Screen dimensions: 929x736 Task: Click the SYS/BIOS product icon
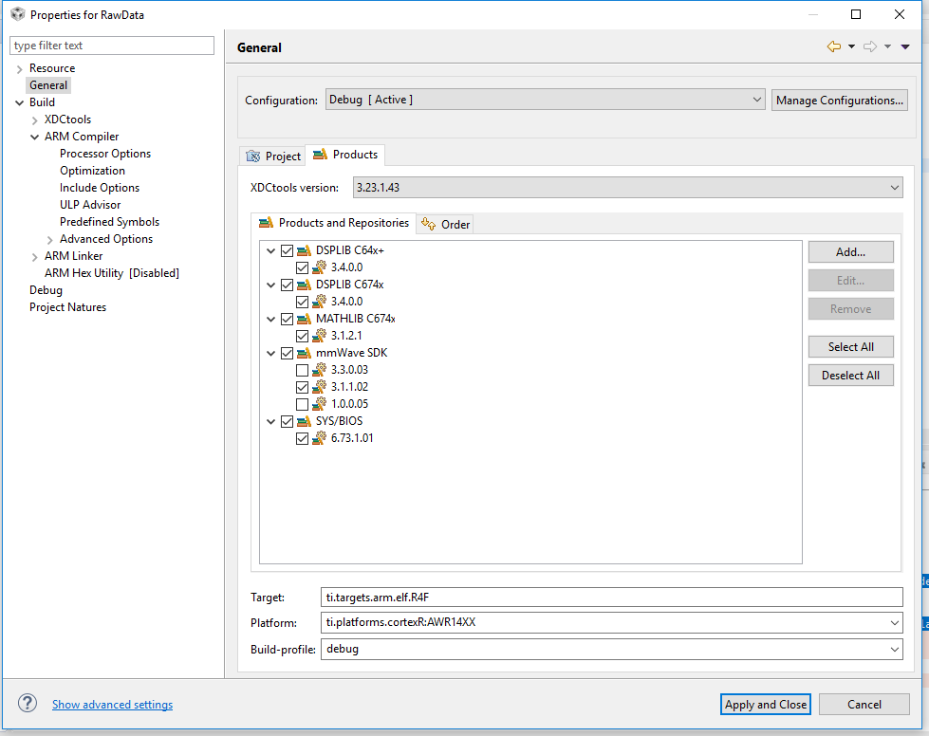click(x=304, y=421)
